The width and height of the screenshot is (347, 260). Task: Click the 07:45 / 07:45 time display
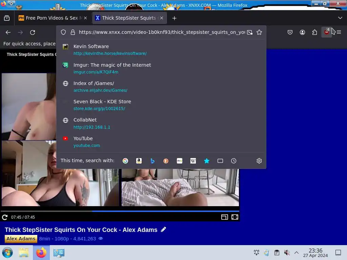pyautogui.click(x=23, y=217)
